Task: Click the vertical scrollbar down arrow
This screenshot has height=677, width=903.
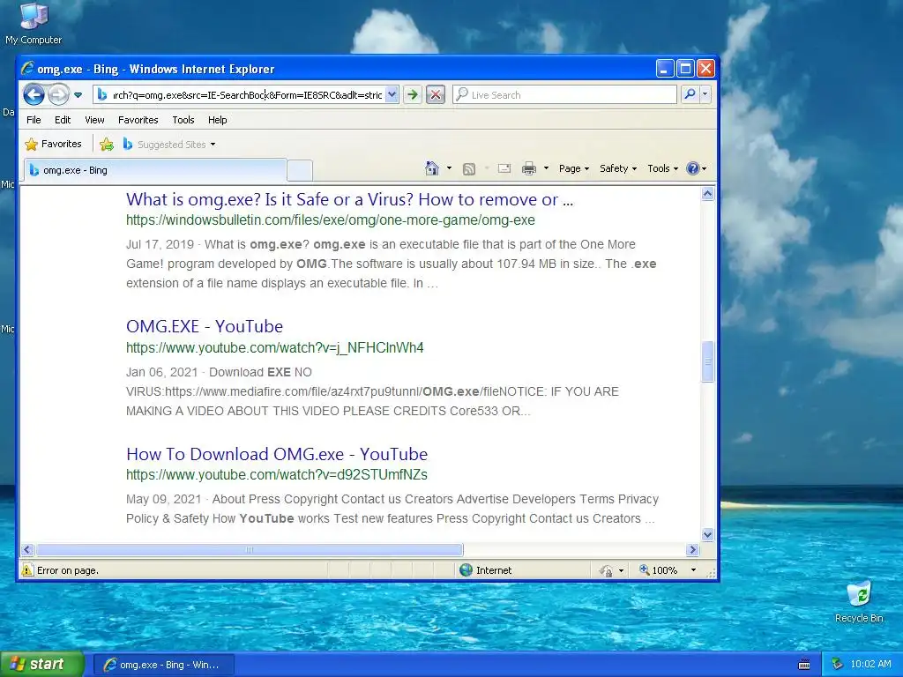Action: click(x=708, y=535)
